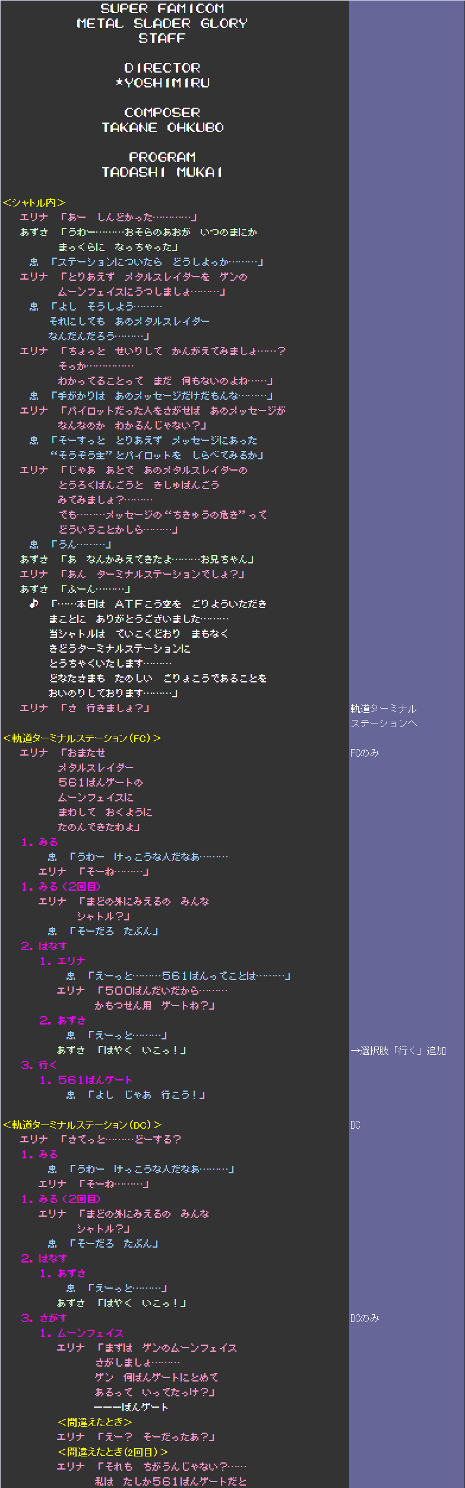
Task: Click "当シャトルは ていこくどおり まもなく" line
Action: click(x=138, y=634)
